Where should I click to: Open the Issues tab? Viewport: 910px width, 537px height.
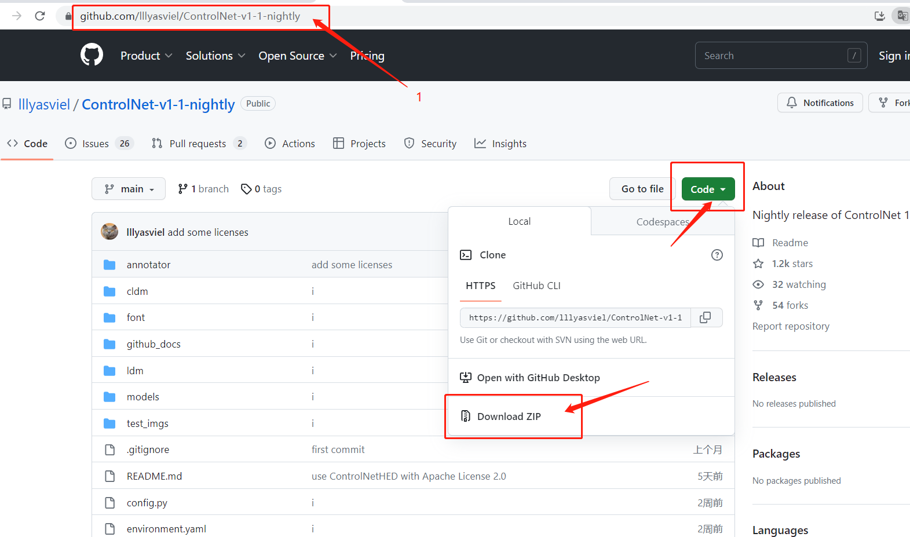(96, 144)
